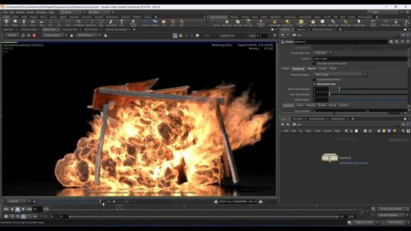Click Auto Update button in status bar
Viewport: 411px width, 231px height.
(396, 223)
